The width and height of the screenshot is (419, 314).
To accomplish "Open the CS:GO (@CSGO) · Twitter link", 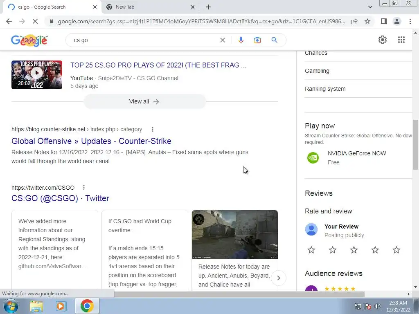I will click(61, 198).
